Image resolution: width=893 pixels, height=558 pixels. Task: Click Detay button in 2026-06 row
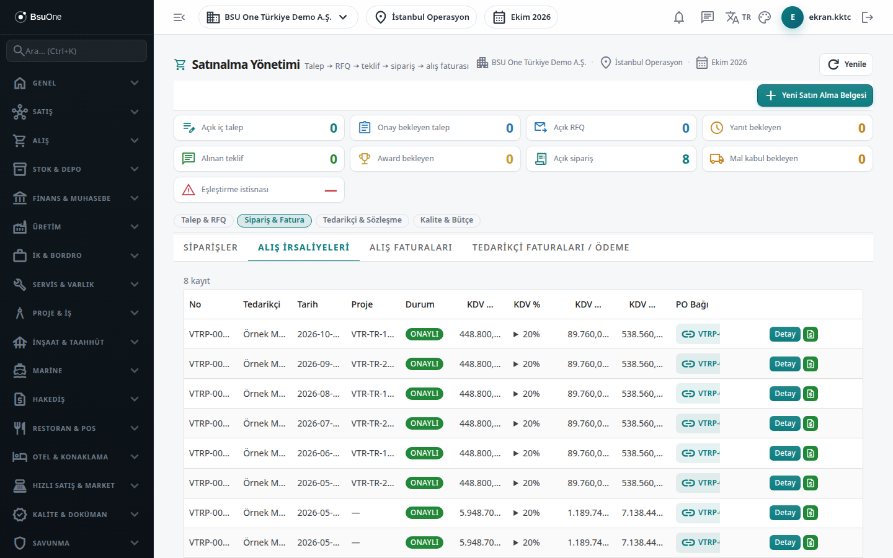coord(785,453)
